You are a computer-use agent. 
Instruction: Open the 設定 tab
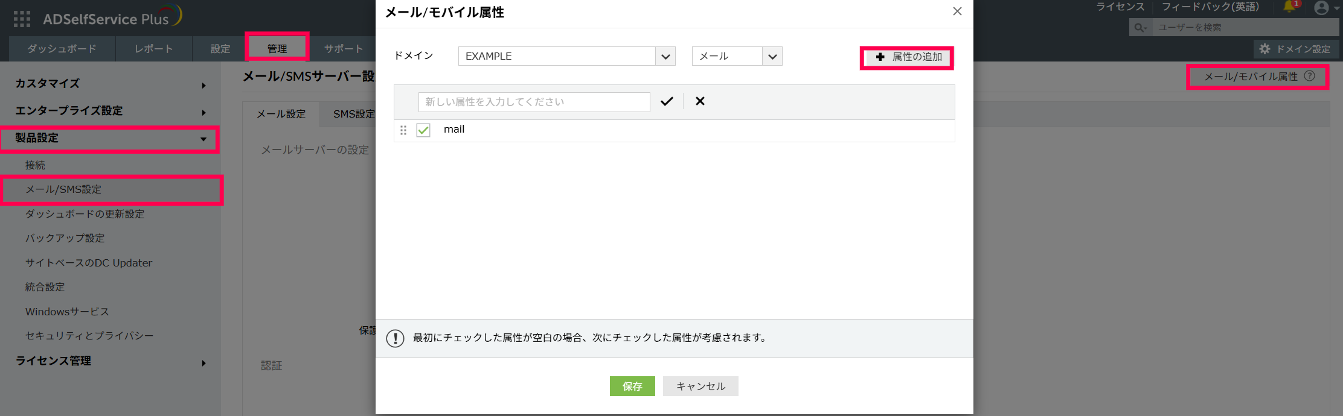coord(220,49)
